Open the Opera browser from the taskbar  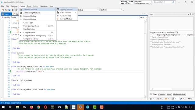[x=45, y=107]
